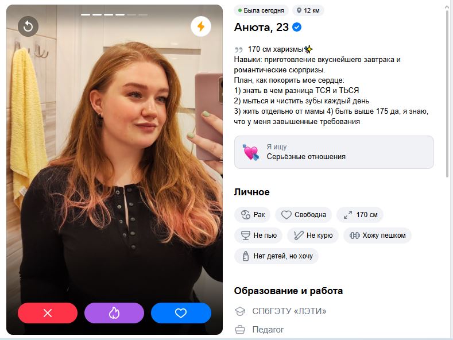Click the red dislike X button
The width and height of the screenshot is (453, 340).
pos(48,313)
